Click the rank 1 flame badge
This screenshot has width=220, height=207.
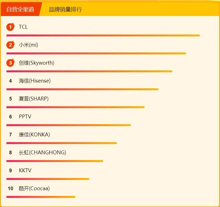tap(10, 27)
